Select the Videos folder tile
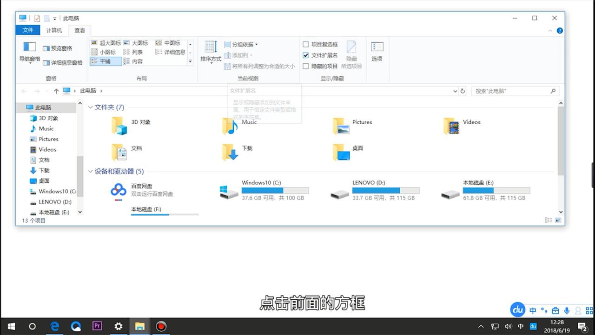Image resolution: width=595 pixels, height=335 pixels. tap(462, 126)
